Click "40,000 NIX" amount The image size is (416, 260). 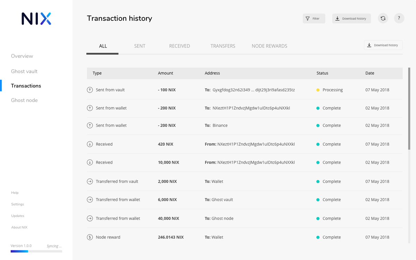tap(168, 218)
